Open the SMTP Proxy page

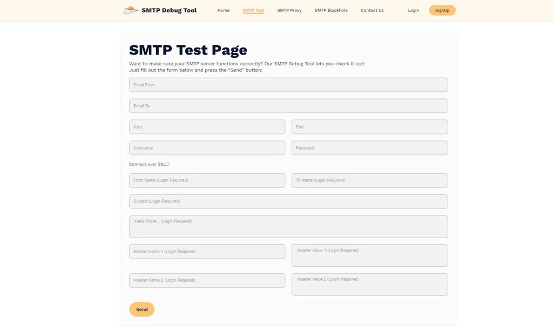[x=289, y=10]
